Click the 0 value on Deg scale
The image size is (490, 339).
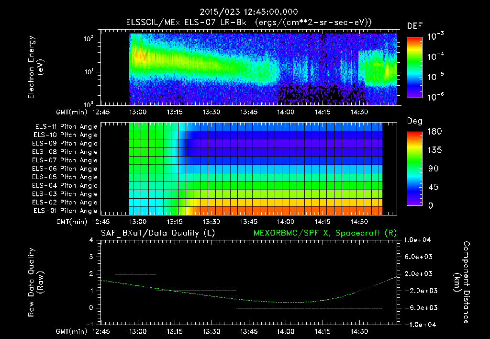tap(431, 206)
